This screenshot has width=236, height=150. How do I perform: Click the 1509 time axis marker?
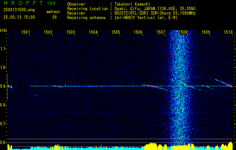(x=206, y=32)
